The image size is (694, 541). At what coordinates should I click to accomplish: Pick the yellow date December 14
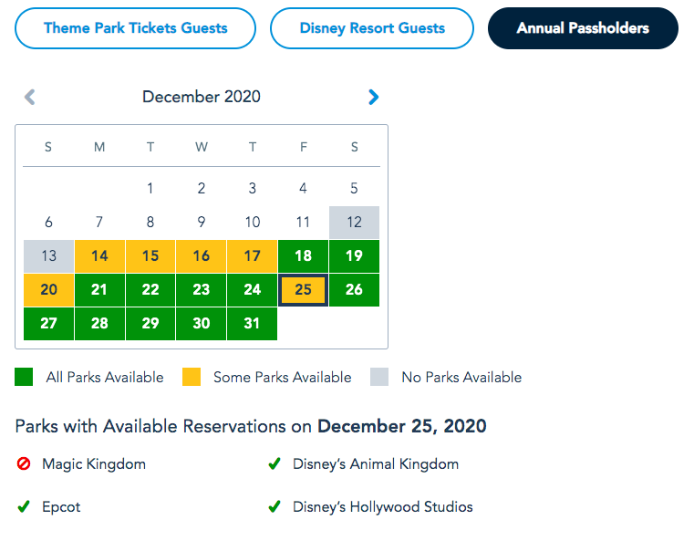tap(99, 255)
